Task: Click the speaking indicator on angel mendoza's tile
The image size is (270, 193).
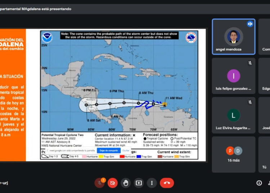Action: [x=250, y=24]
